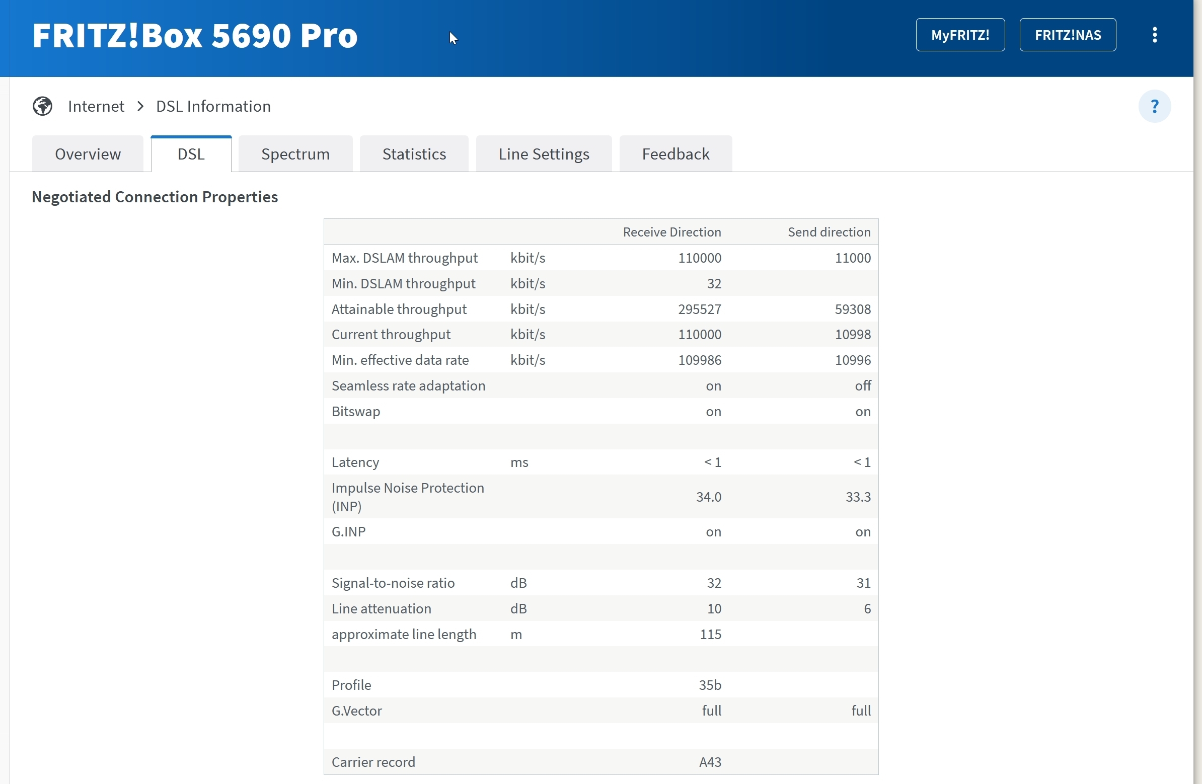The width and height of the screenshot is (1202, 784).
Task: Click the Min. effective data rate label
Action: [400, 360]
